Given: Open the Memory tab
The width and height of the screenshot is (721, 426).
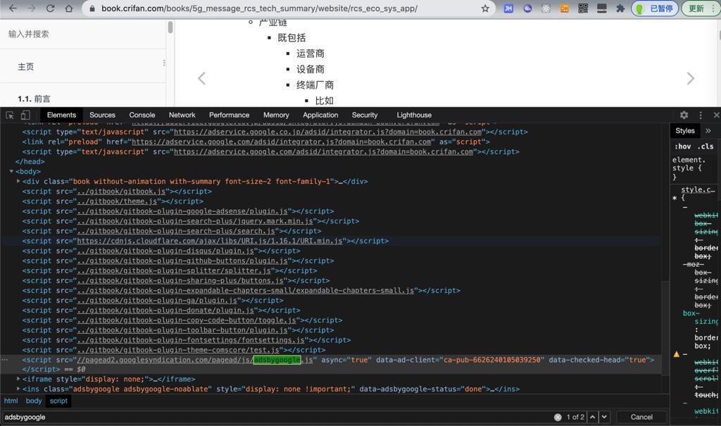Looking at the screenshot, I should 276,115.
